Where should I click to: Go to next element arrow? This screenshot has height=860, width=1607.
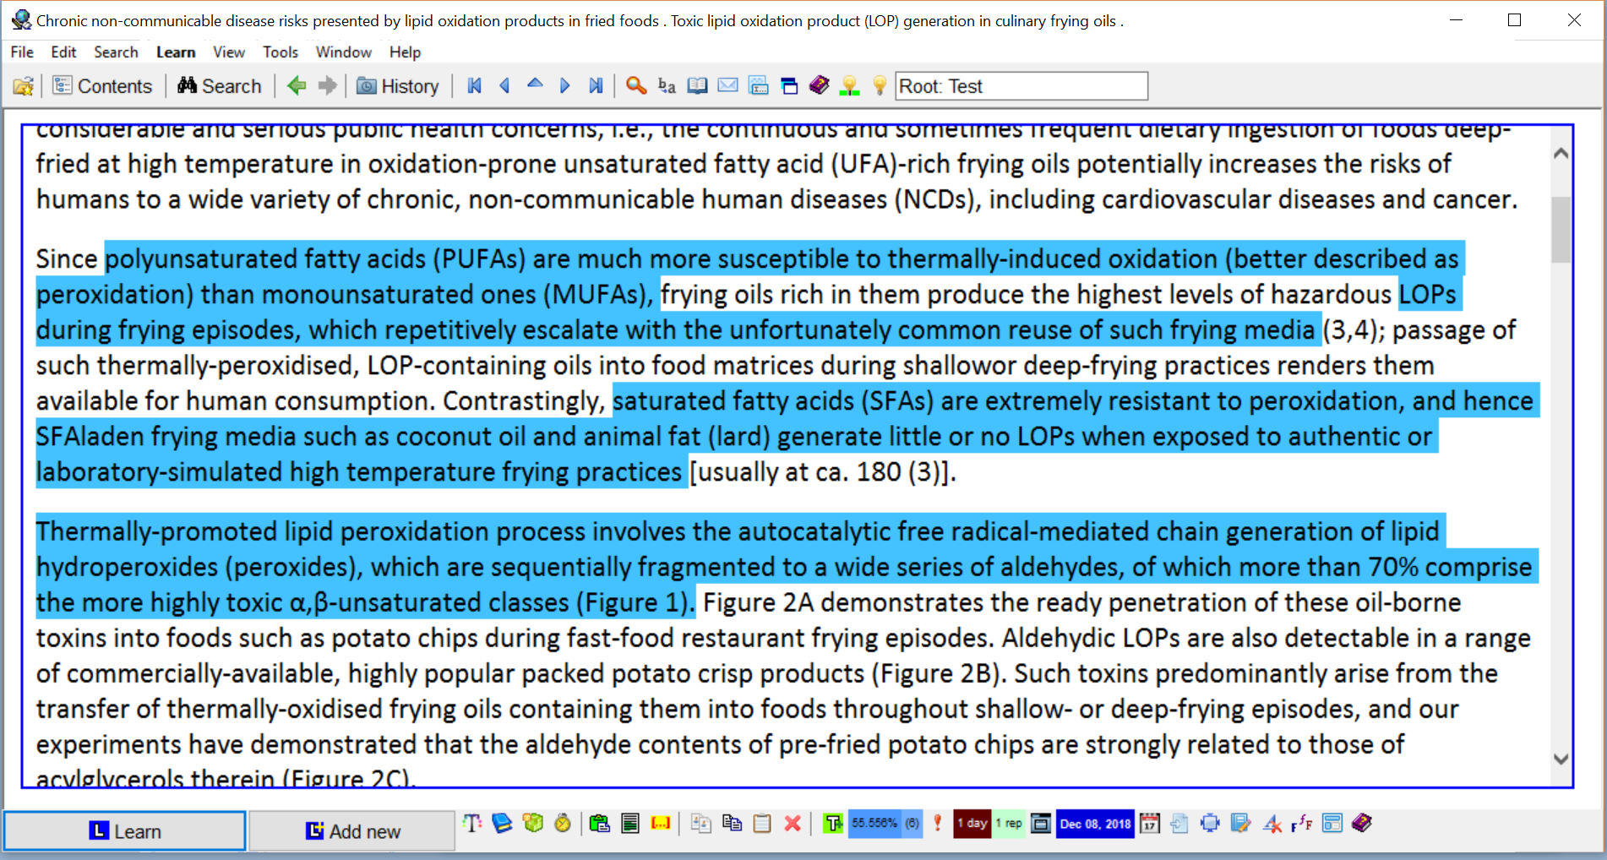pos(565,85)
